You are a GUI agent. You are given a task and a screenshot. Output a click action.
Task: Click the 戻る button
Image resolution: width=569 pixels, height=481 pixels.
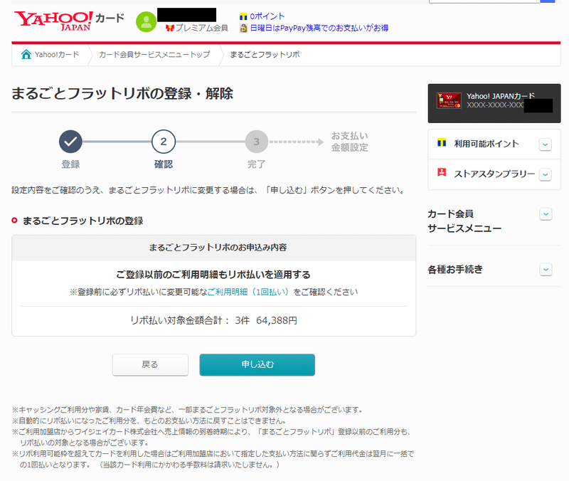tap(150, 365)
